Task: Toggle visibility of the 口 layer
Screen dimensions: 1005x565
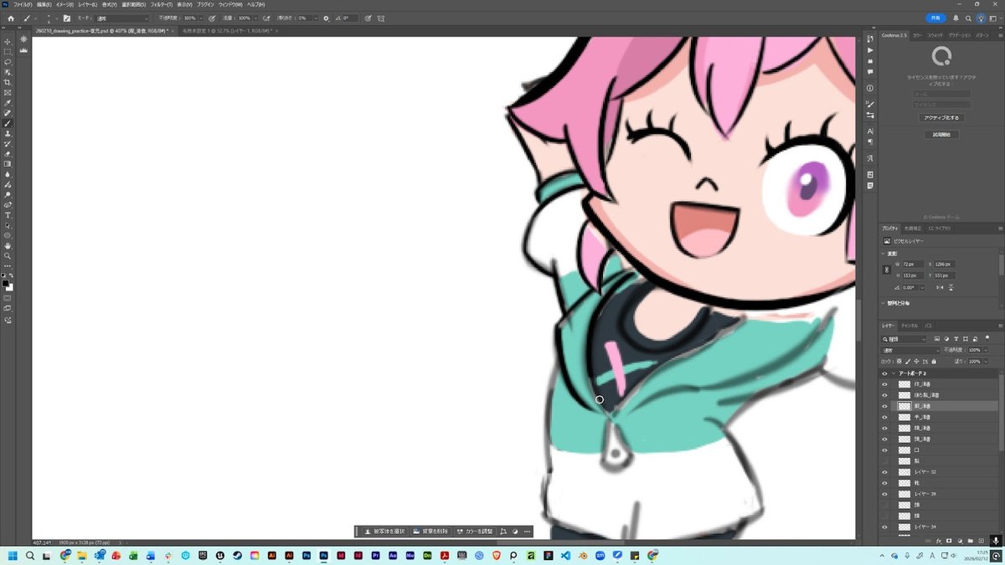Action: pyautogui.click(x=884, y=449)
